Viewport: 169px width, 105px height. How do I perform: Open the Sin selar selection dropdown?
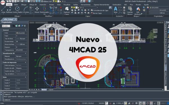[x=6, y=26]
